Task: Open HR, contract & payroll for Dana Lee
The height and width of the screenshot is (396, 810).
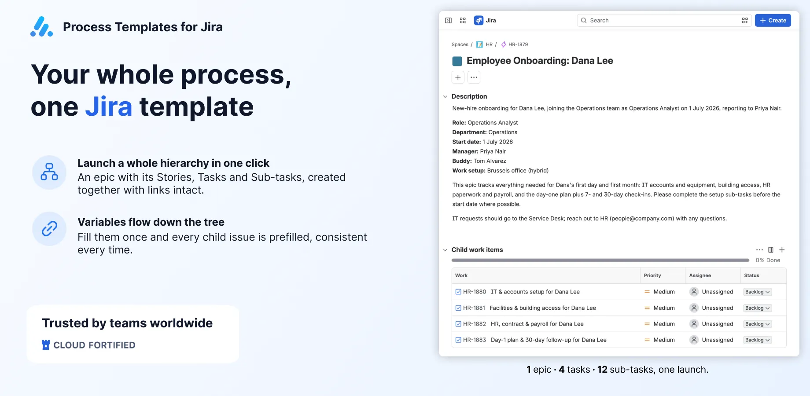Action: tap(537, 324)
